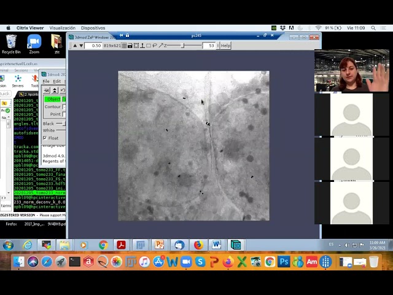Click the Help button in ZaP toolbar

pos(225,45)
